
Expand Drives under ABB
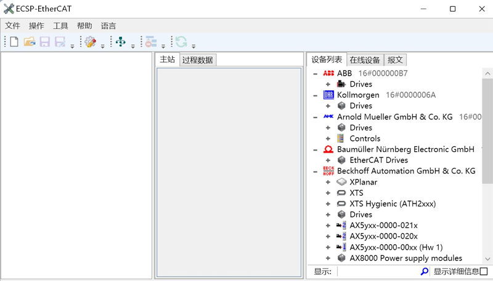point(328,84)
